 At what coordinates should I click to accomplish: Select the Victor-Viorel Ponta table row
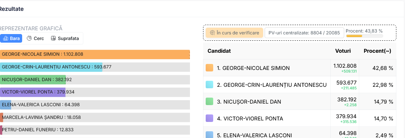300,119
